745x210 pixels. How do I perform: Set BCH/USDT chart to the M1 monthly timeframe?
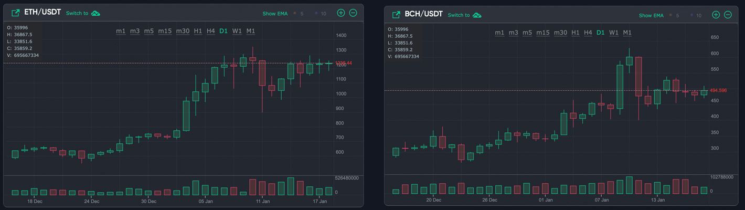point(627,33)
